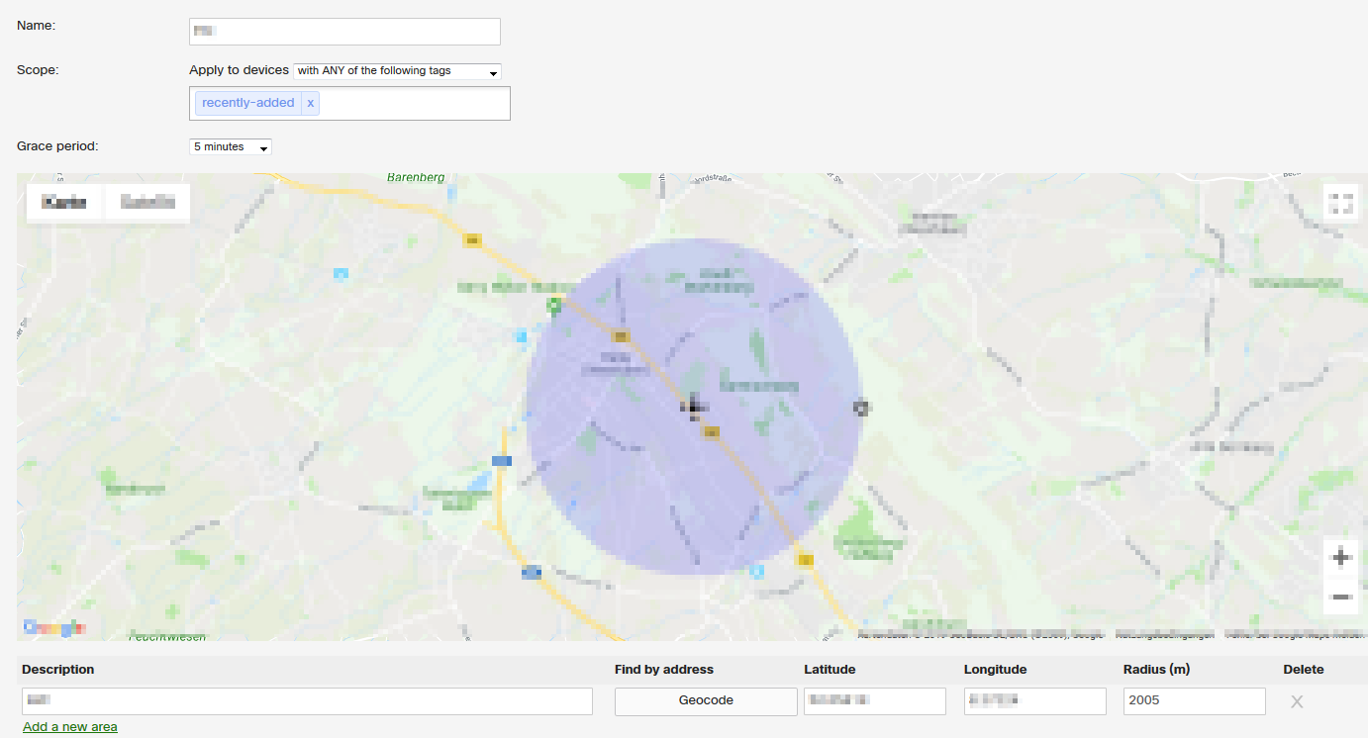Edit the Radius value field

tap(1194, 701)
